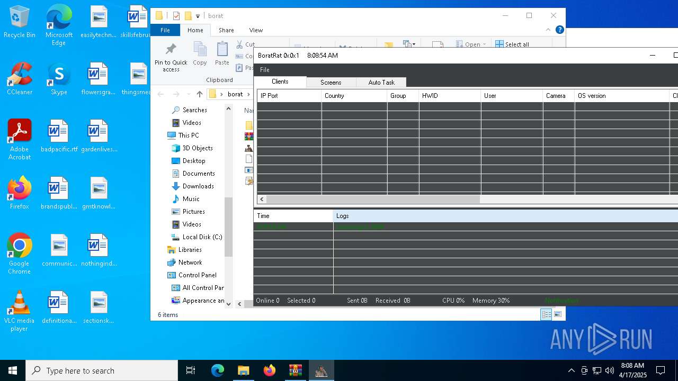Screen dimensions: 678x381
Task: Click the Cut scissors icon
Action: tap(240, 44)
